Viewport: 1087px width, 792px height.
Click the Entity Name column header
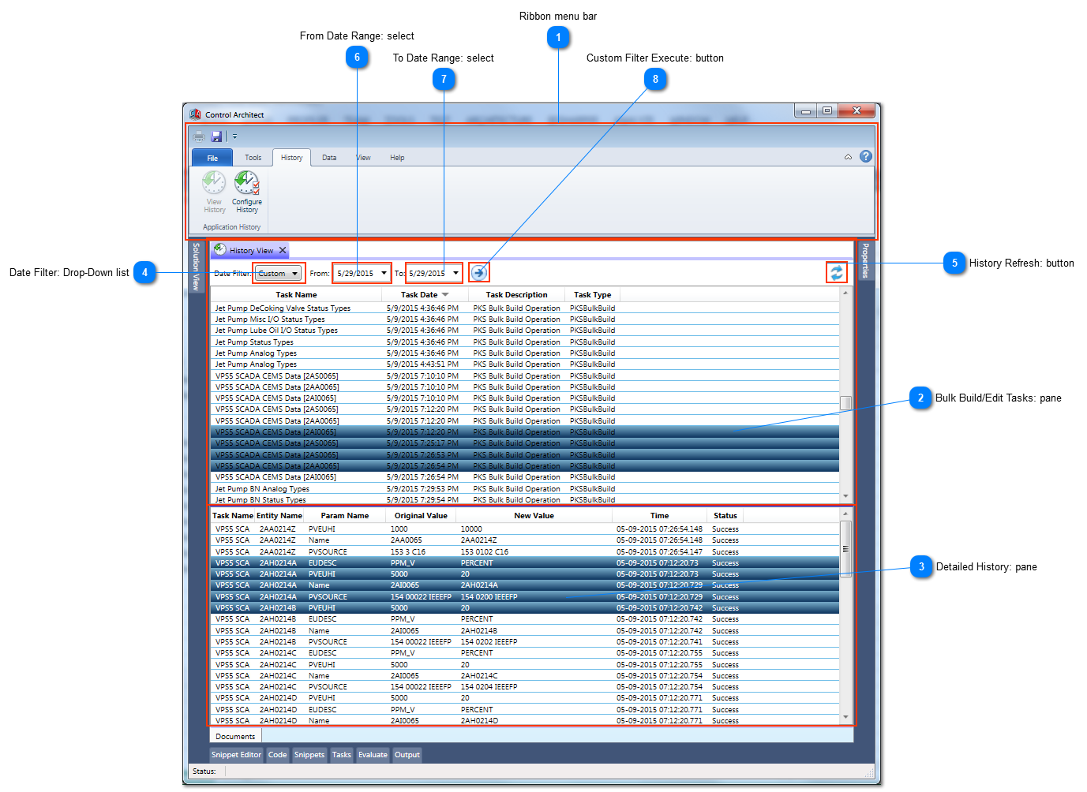pyautogui.click(x=279, y=516)
